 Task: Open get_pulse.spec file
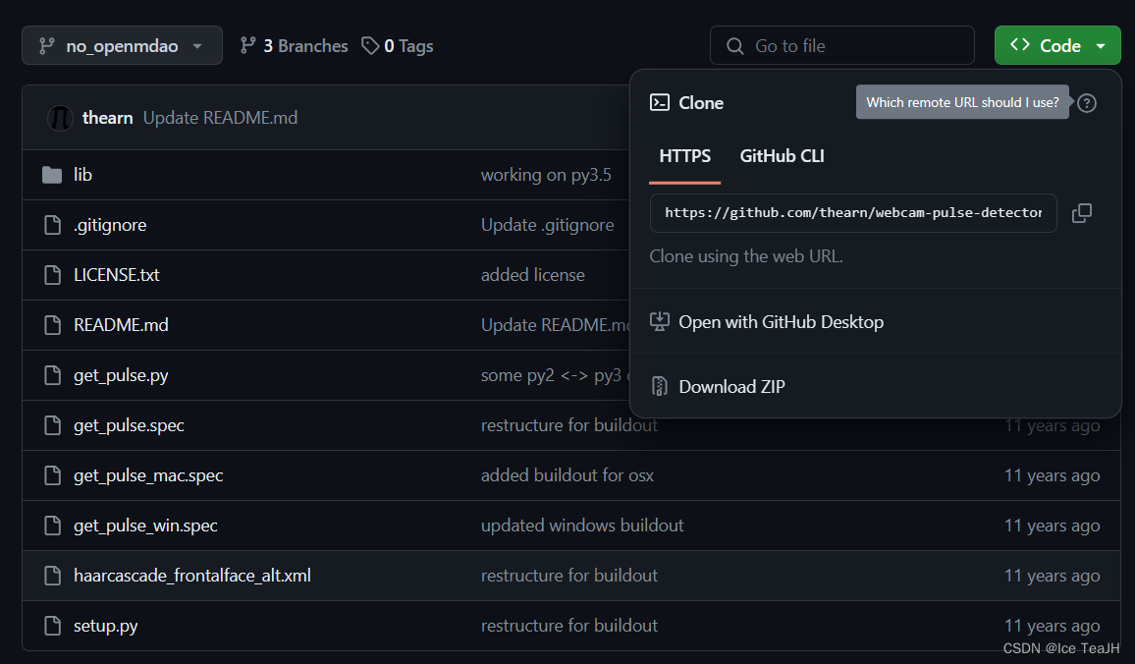pyautogui.click(x=129, y=425)
